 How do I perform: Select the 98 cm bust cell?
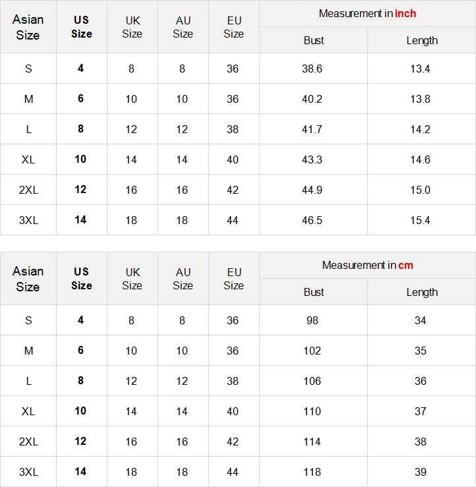[312, 320]
